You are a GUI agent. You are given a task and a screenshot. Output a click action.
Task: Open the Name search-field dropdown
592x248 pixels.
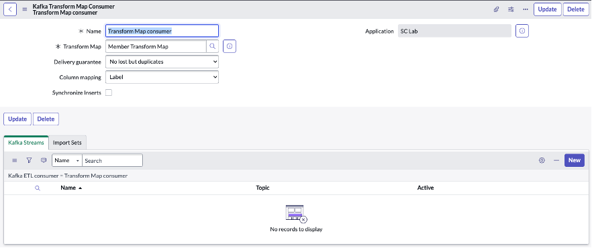click(67, 161)
